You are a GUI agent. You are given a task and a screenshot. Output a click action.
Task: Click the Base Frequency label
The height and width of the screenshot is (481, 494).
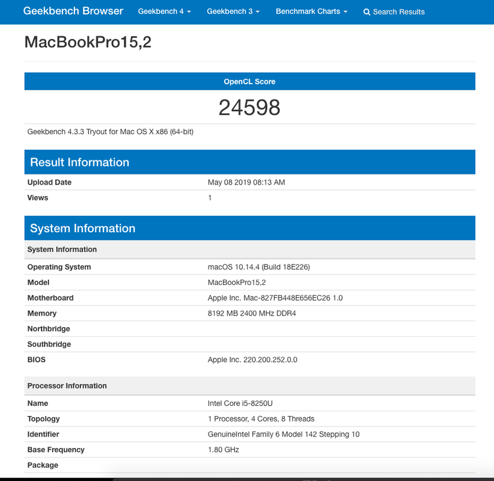56,450
